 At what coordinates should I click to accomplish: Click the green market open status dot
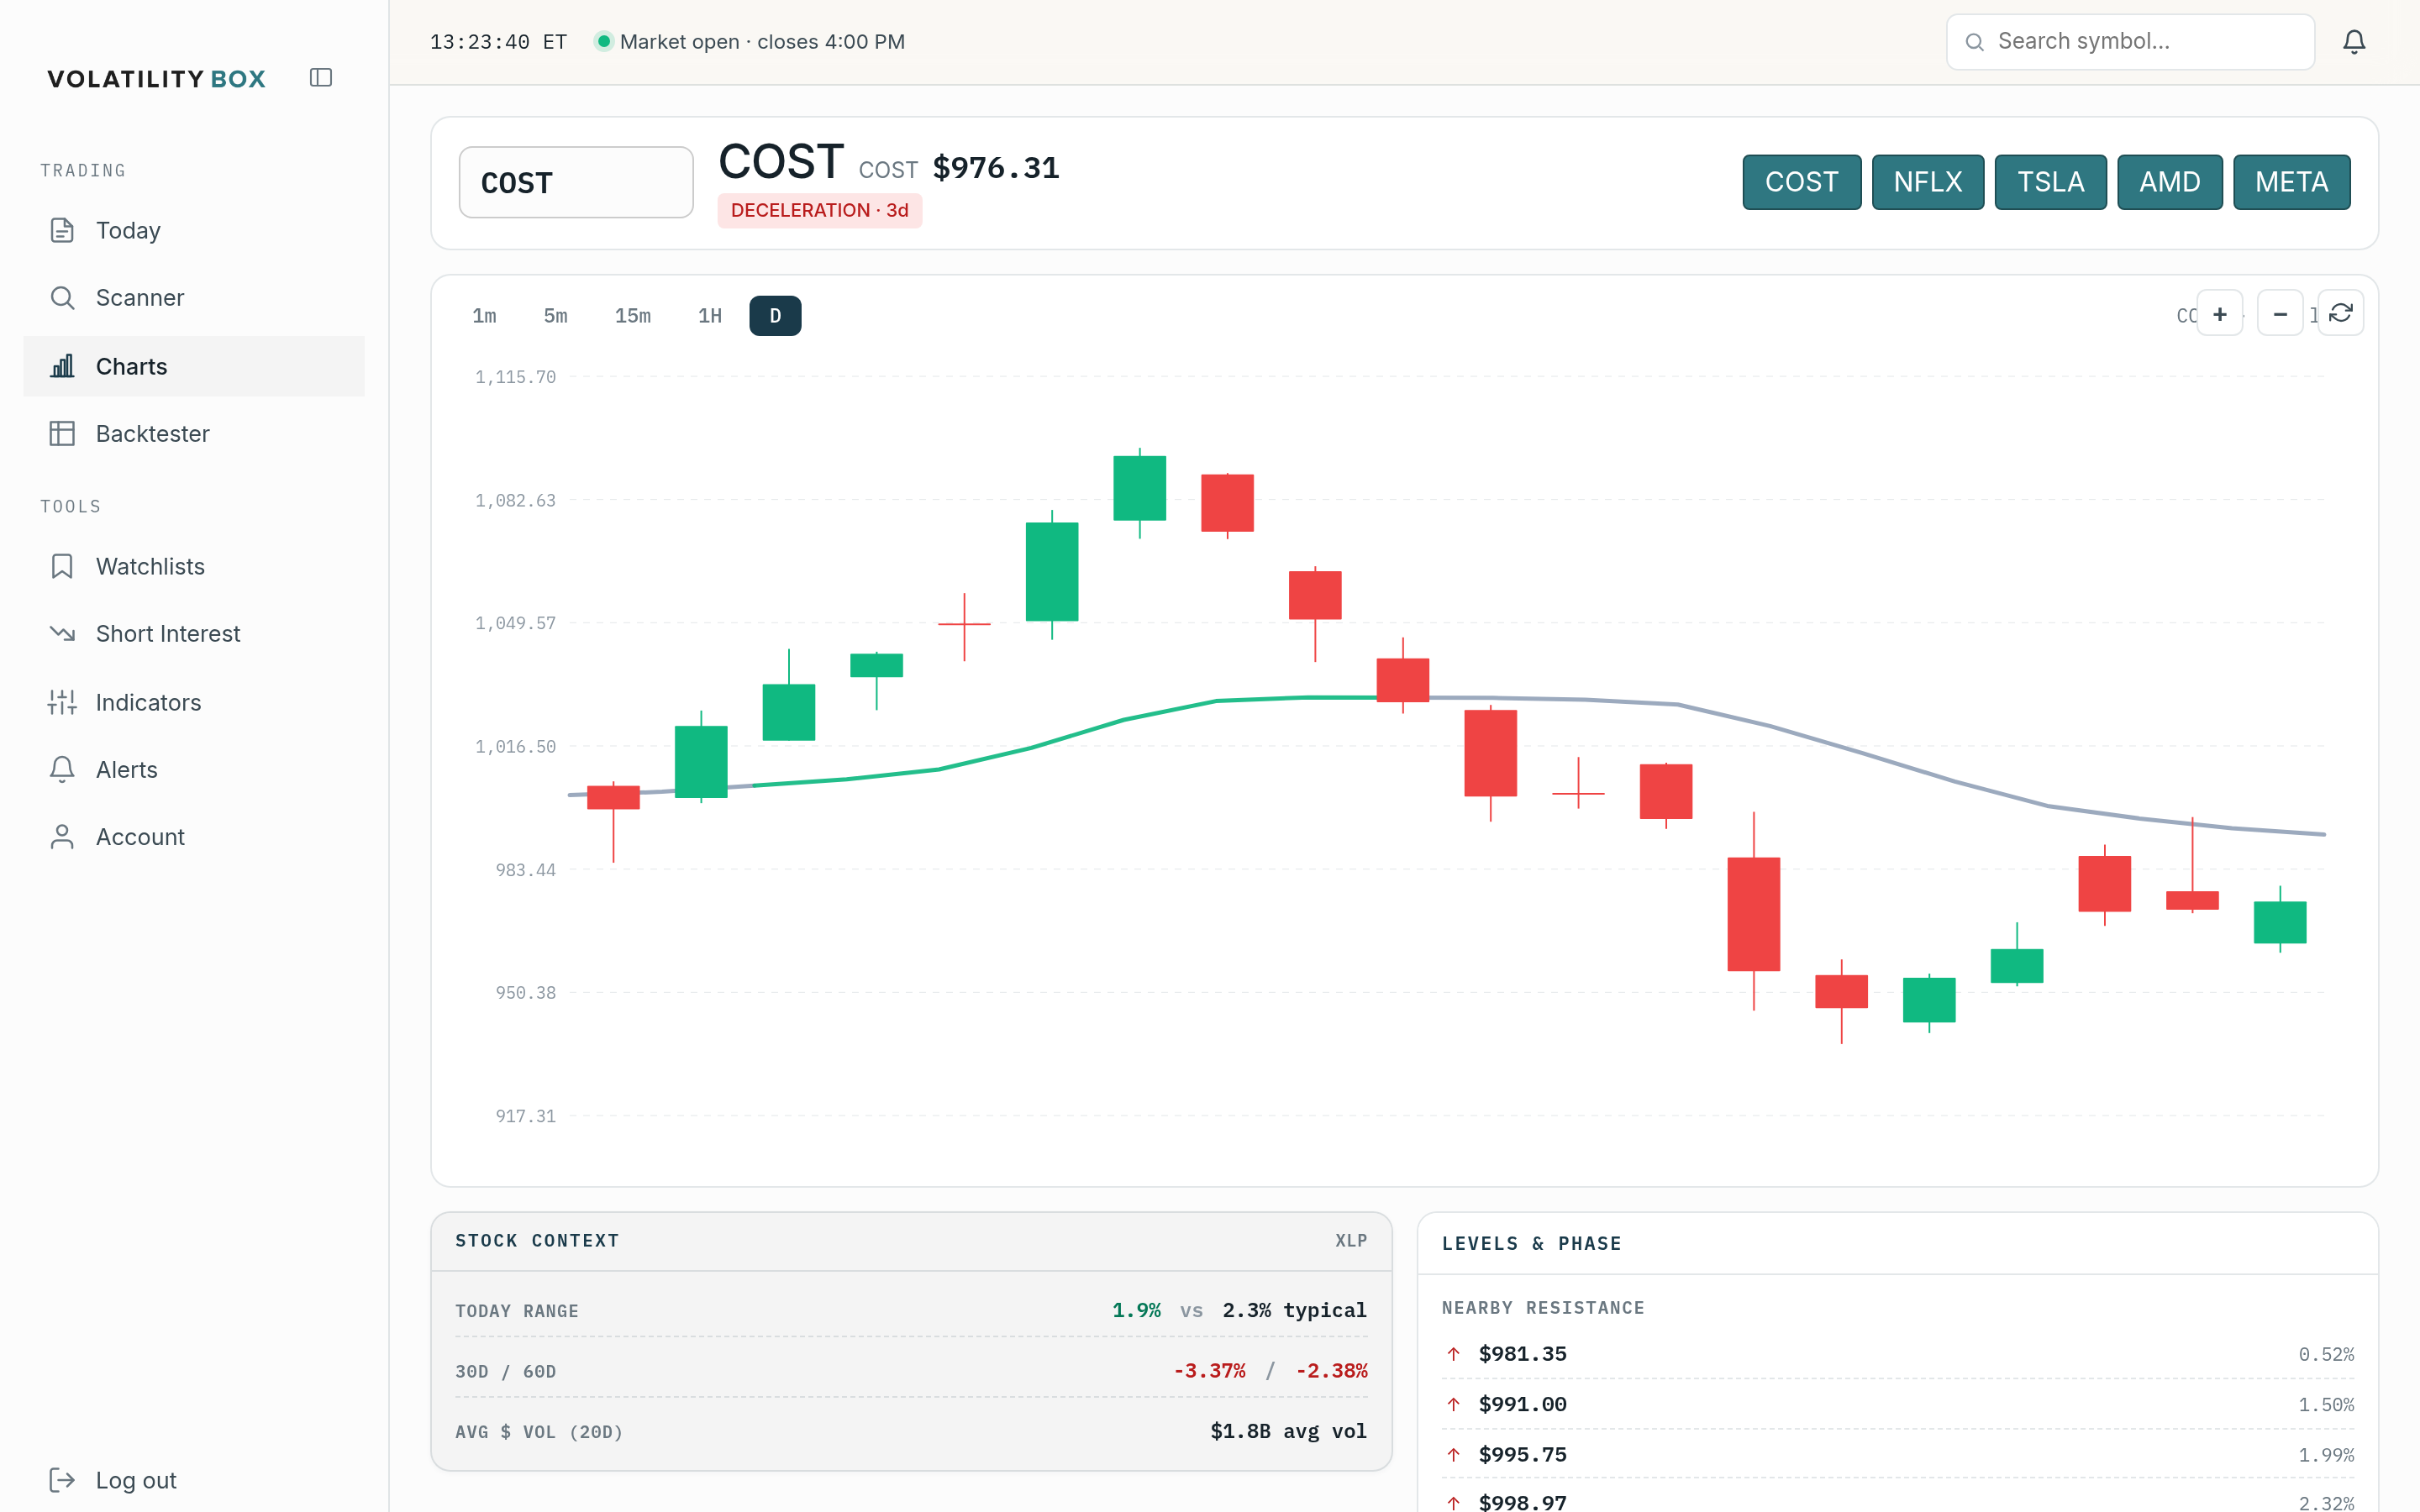click(x=603, y=42)
